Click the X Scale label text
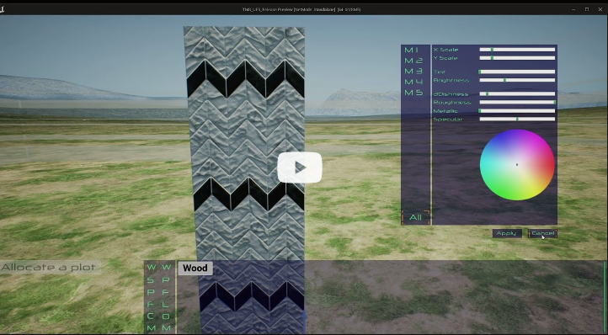The width and height of the screenshot is (608, 335). 445,50
